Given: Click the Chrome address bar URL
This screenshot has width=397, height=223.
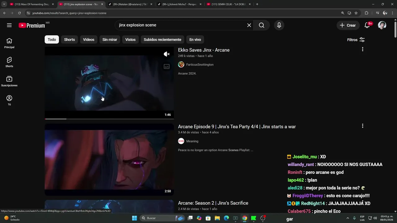Looking at the screenshot, I should 69,13.
